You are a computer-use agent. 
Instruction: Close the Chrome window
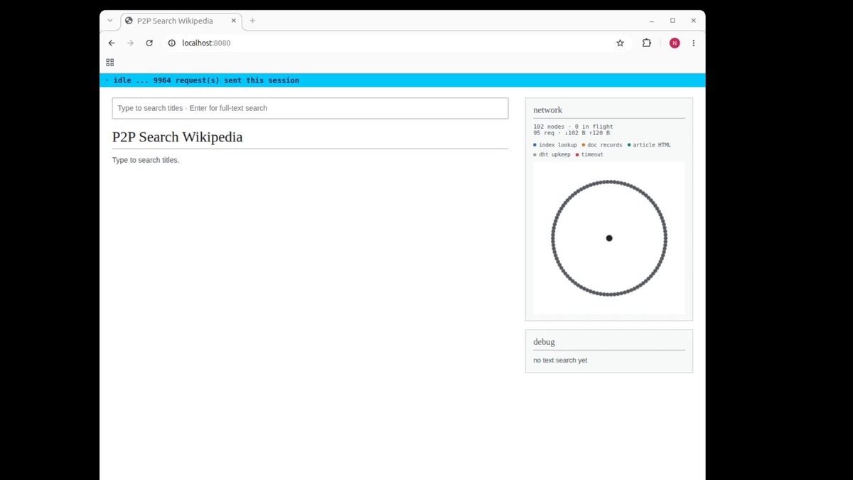[693, 21]
